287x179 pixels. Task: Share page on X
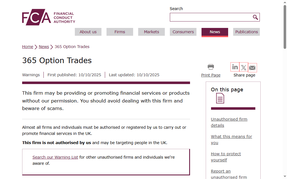click(x=244, y=67)
